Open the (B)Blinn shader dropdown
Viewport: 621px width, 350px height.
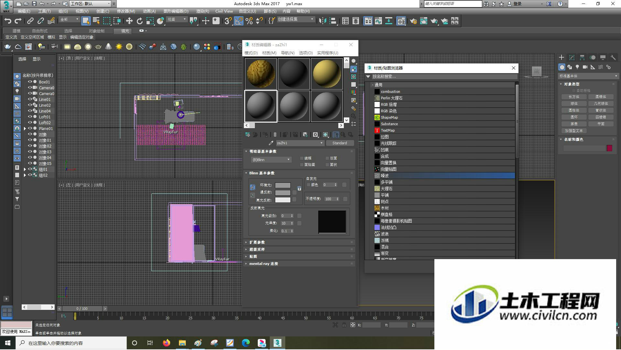271,160
